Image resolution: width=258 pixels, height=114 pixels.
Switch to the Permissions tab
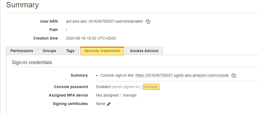point(22,51)
